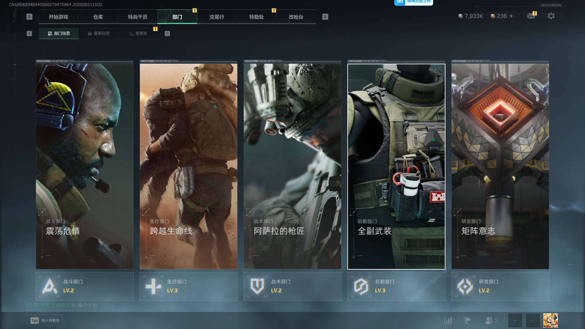Open the 特勤处 tab
Image resolution: width=585 pixels, height=329 pixels.
(x=257, y=17)
